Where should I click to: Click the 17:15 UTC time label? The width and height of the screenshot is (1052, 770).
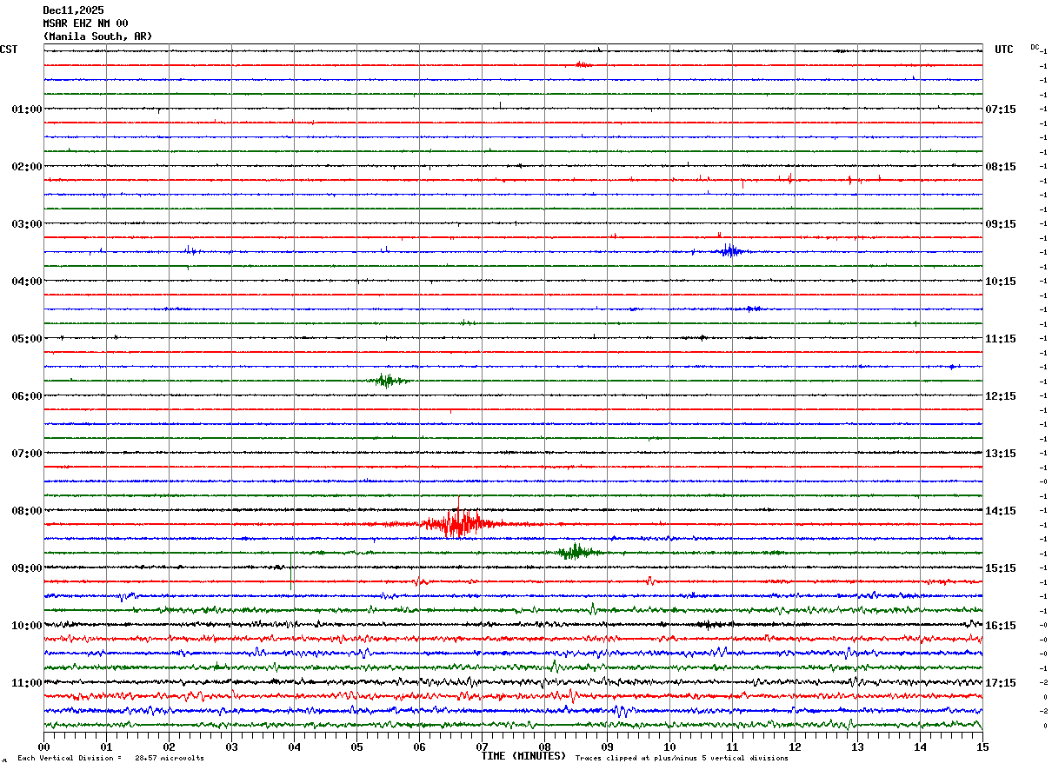tap(1001, 682)
